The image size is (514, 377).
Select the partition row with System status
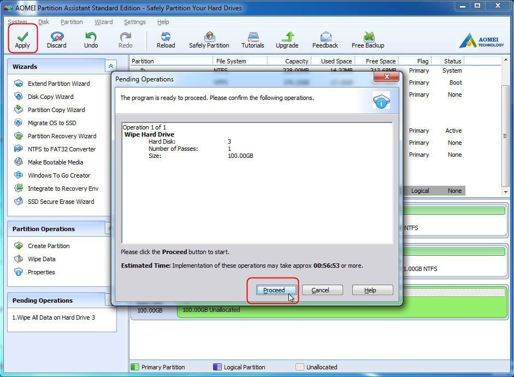(433, 70)
